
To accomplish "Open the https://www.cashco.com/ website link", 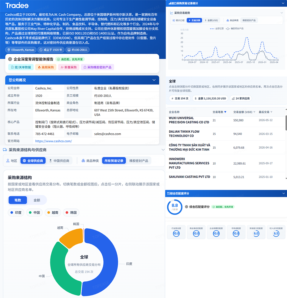I will click(x=54, y=141).
